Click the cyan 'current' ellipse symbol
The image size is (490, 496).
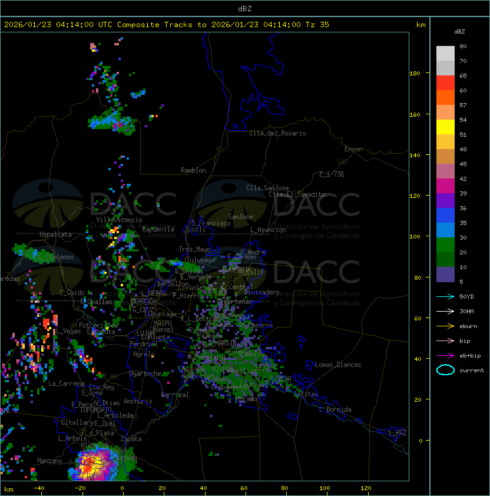coord(445,370)
